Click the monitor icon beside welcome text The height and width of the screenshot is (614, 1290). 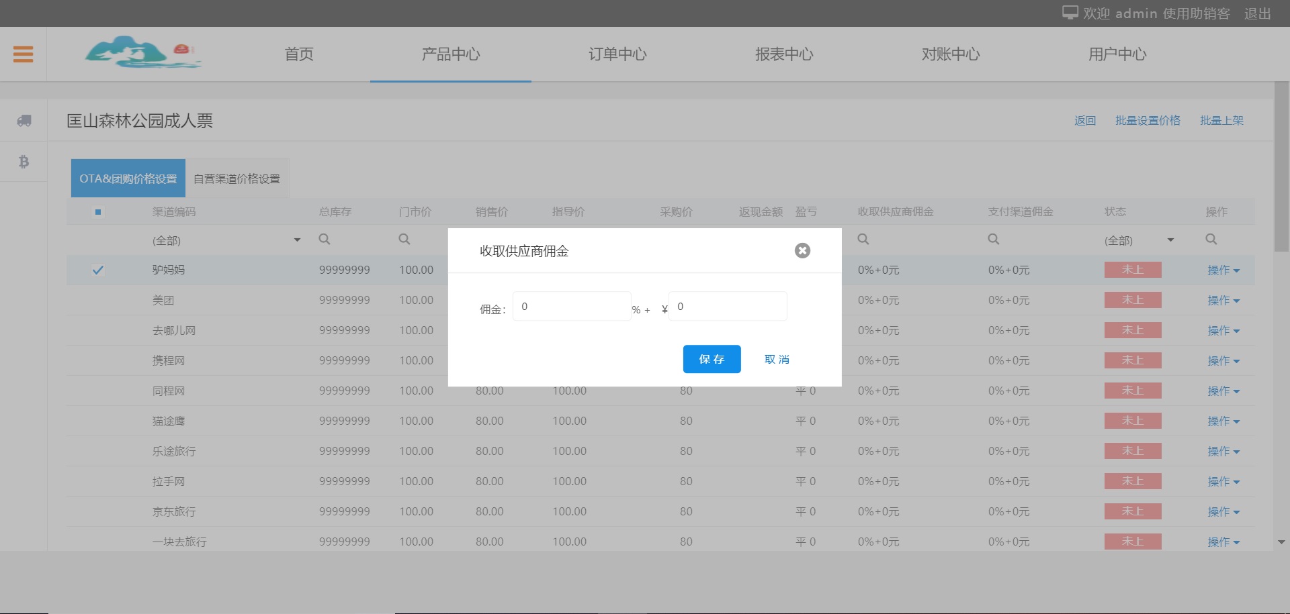point(1070,13)
